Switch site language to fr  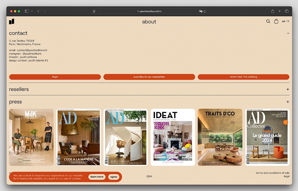click(288, 21)
